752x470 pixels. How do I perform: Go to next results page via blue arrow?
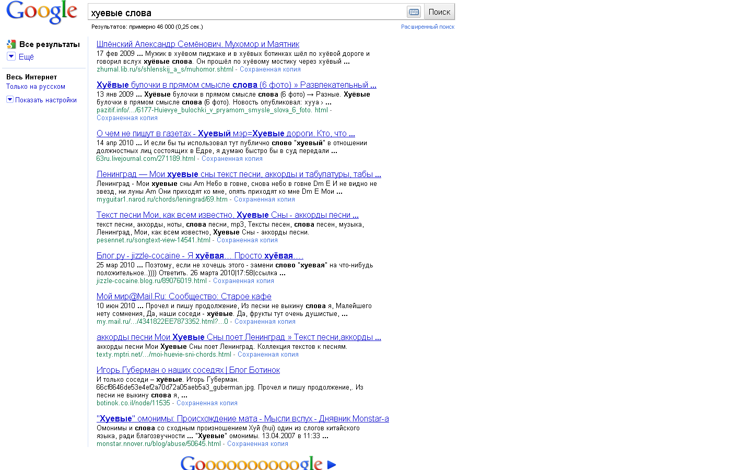(332, 464)
